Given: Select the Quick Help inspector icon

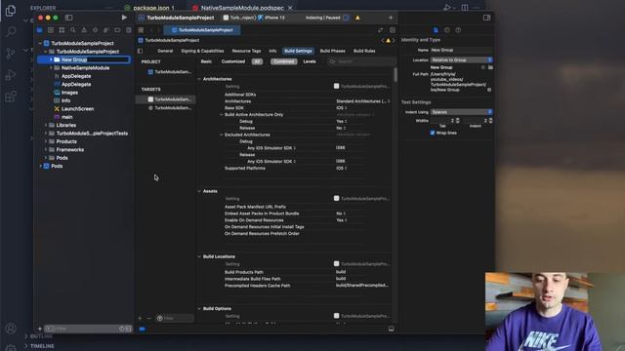Looking at the screenshot, I should 458,30.
